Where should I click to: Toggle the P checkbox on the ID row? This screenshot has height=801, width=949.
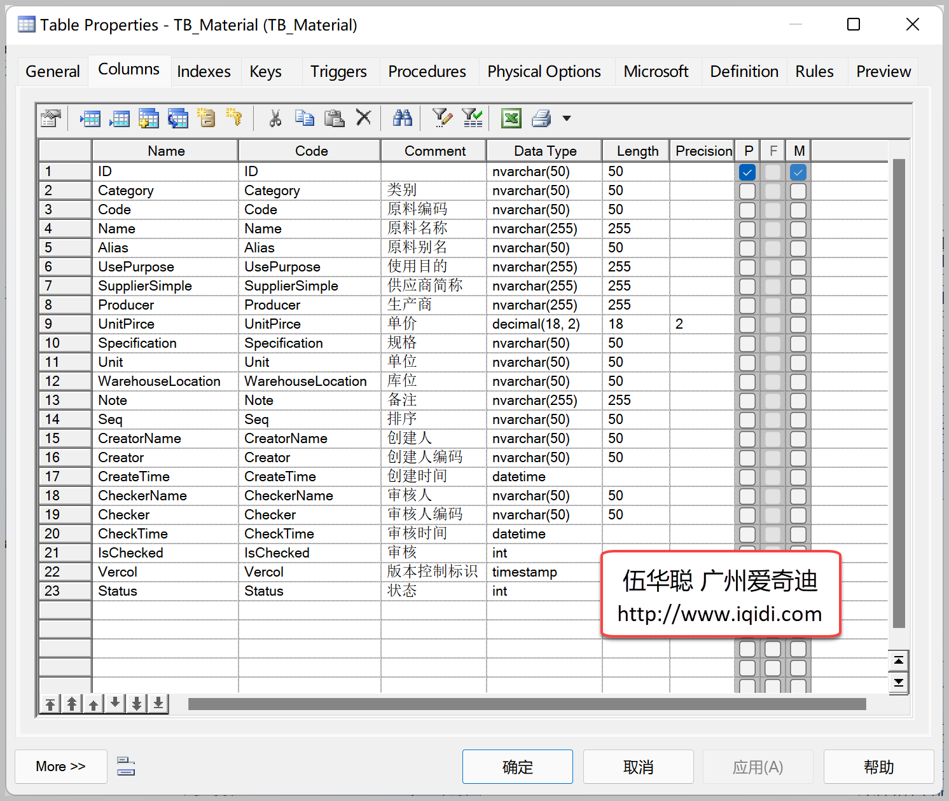pyautogui.click(x=747, y=172)
